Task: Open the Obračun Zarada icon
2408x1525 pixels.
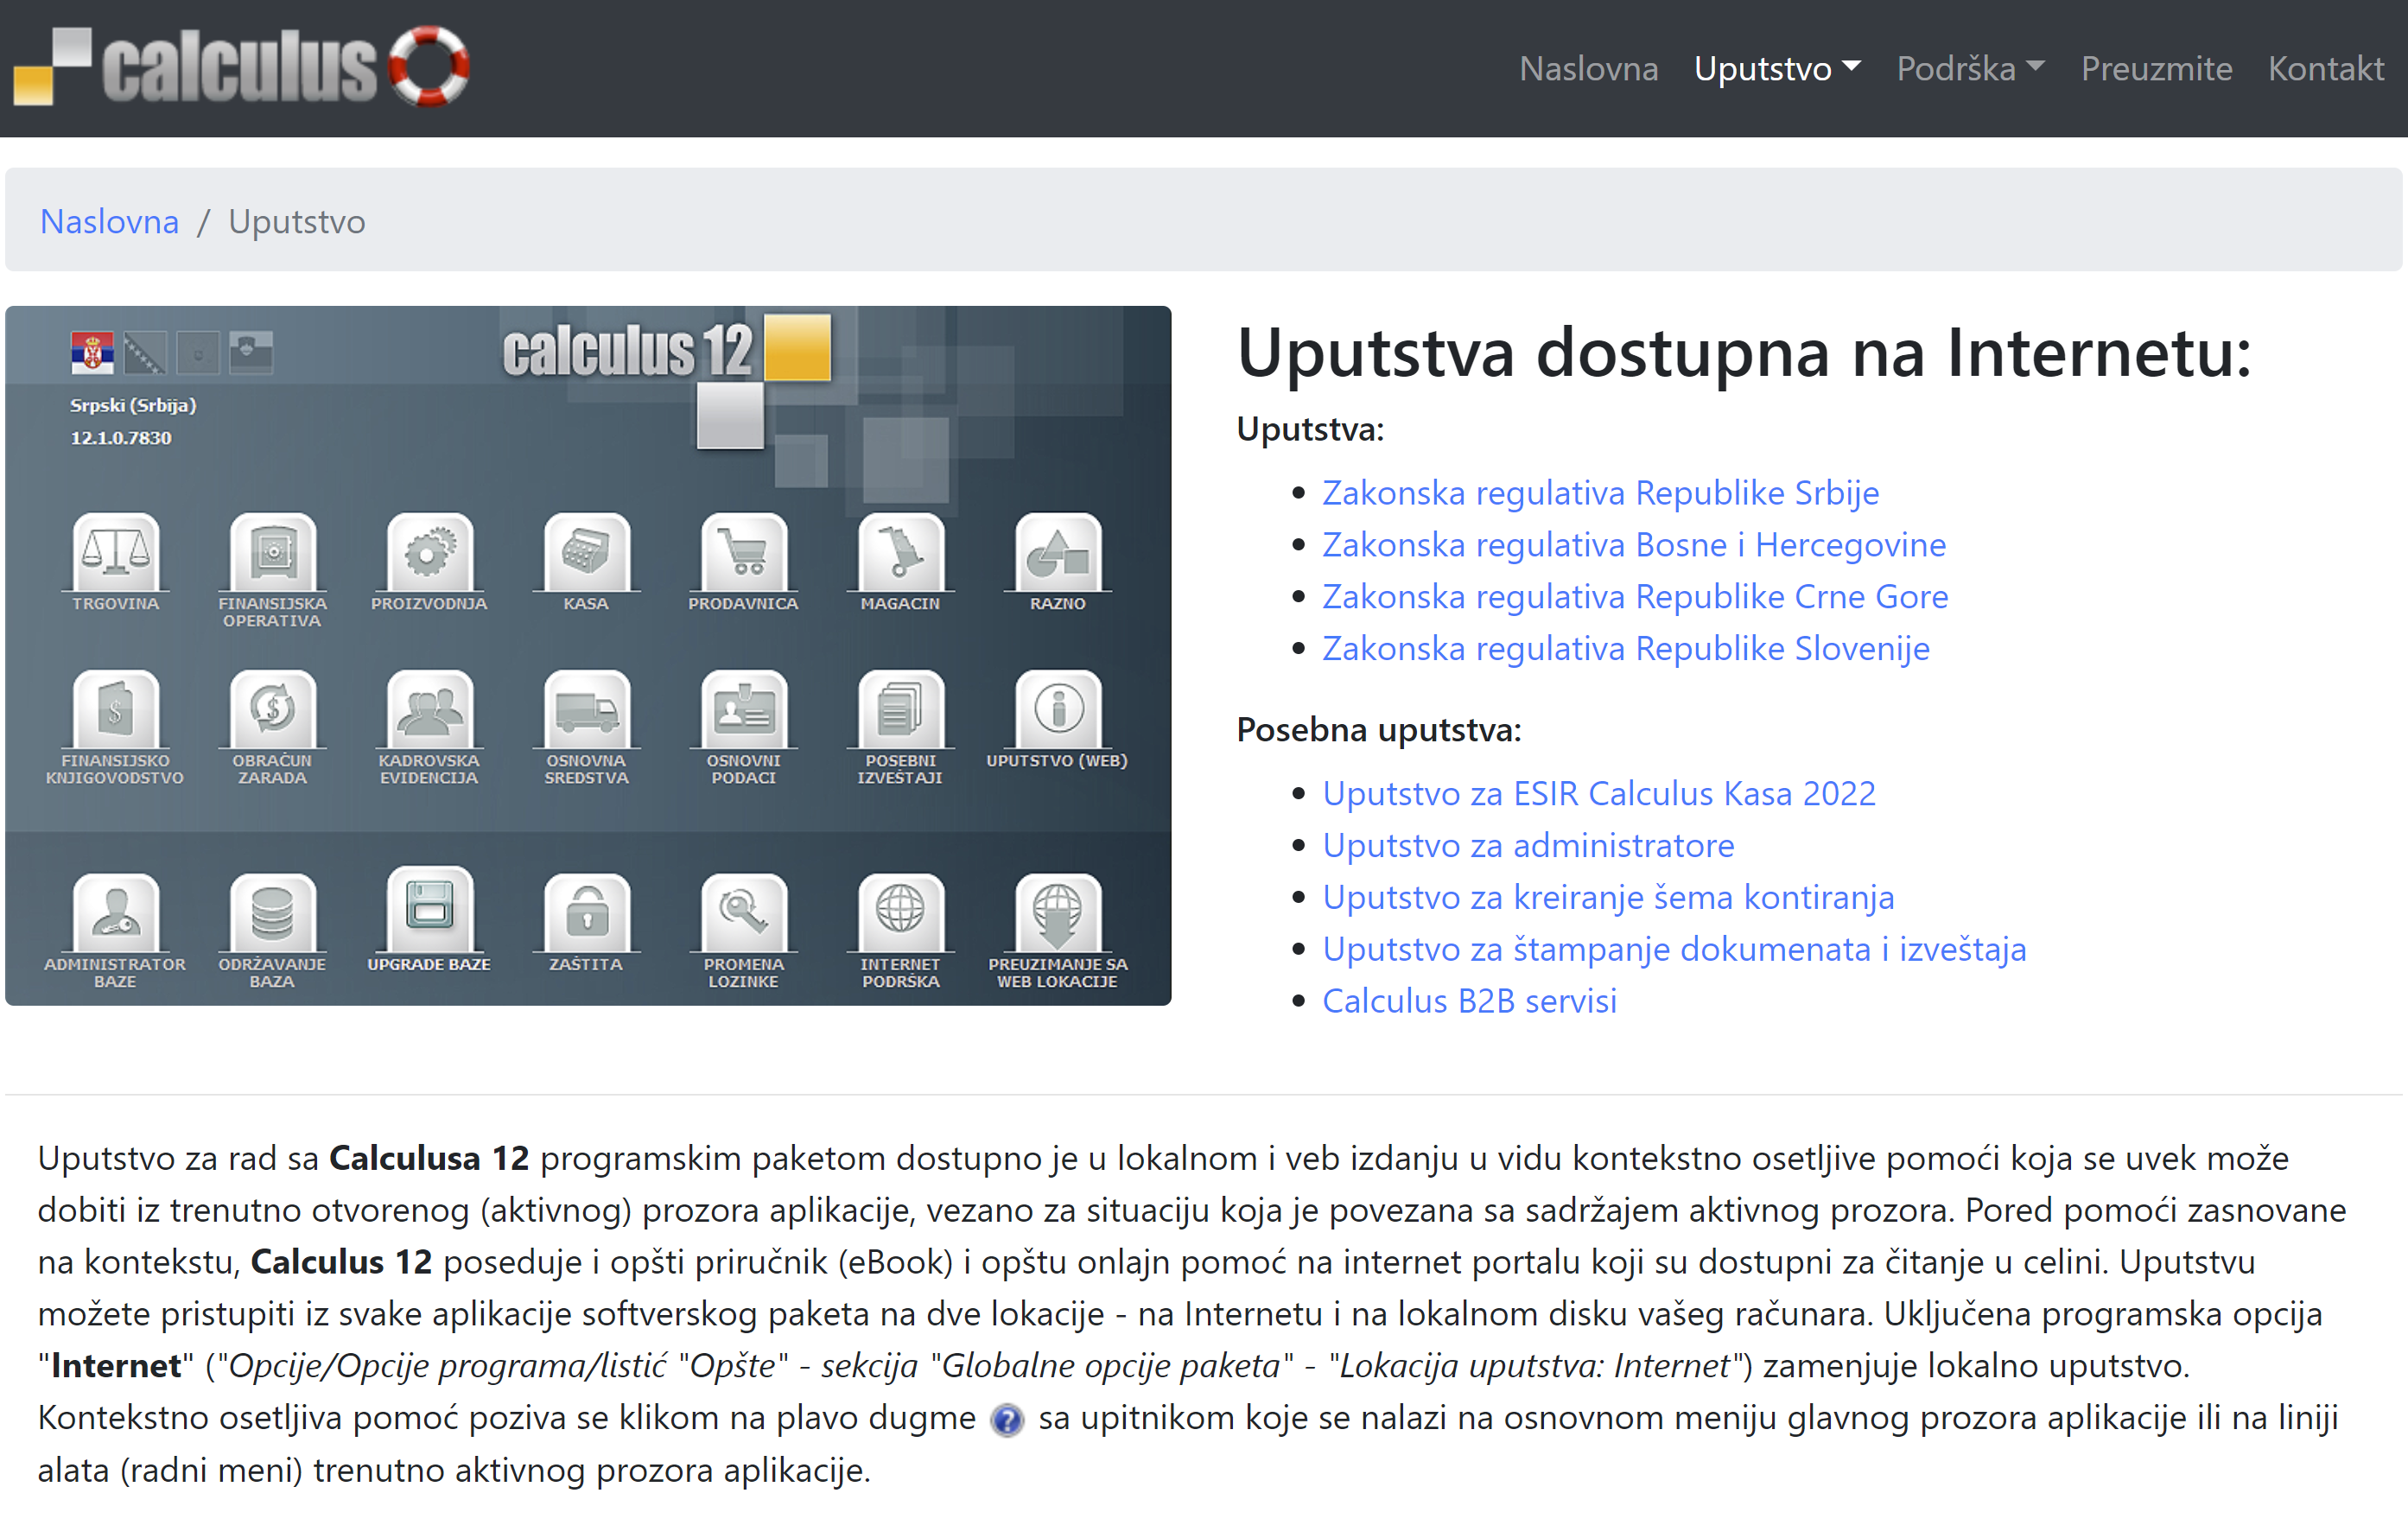Action: coord(272,710)
